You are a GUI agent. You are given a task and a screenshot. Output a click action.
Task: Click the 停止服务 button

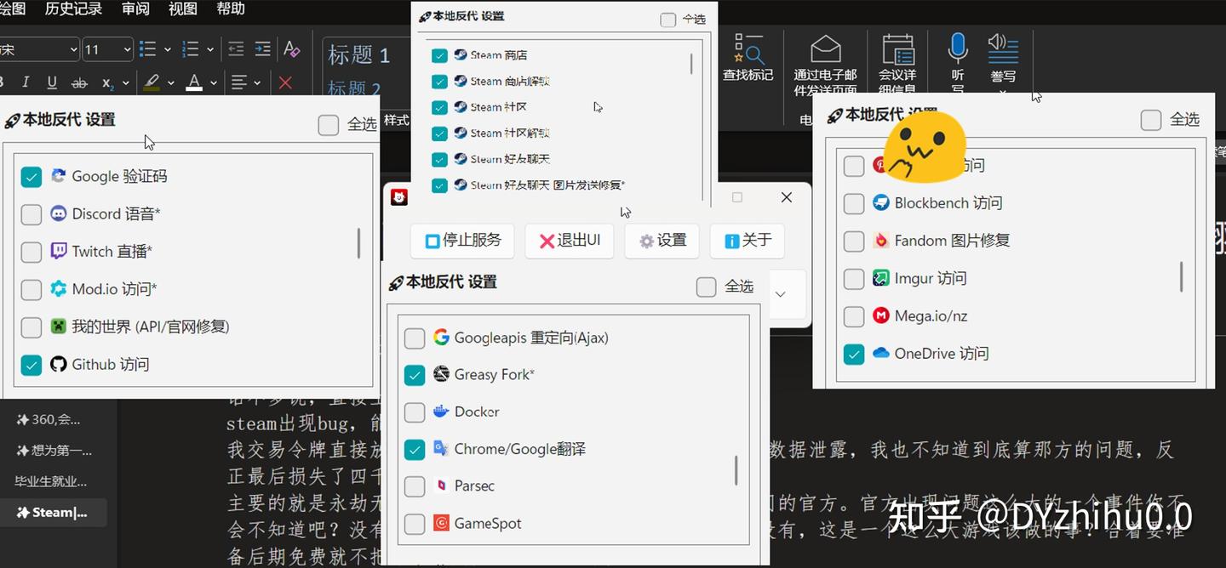[462, 241]
